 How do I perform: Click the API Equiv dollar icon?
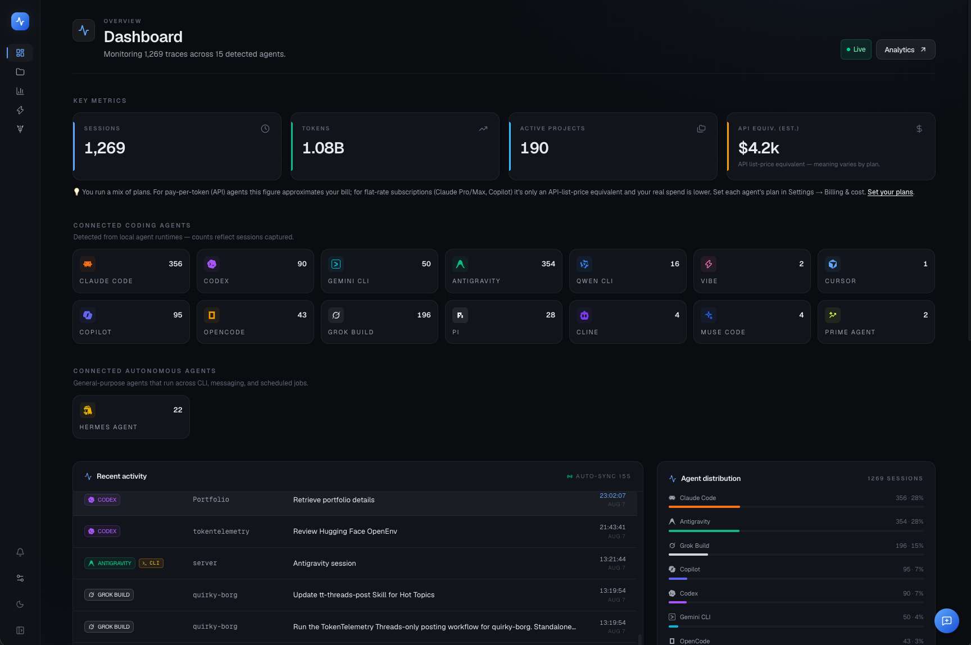(919, 129)
